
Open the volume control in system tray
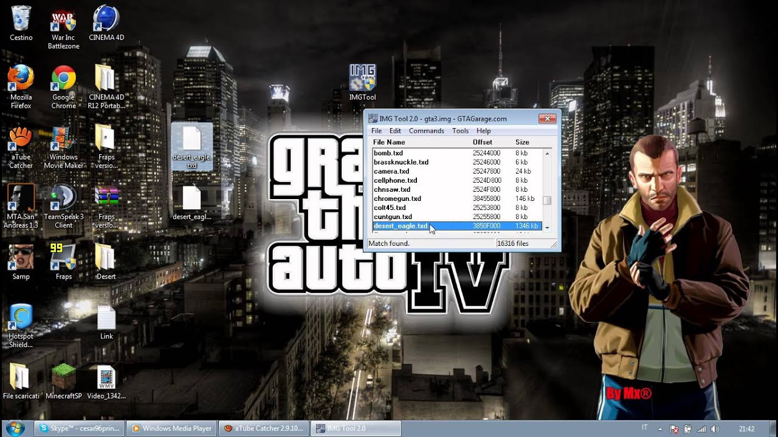pos(715,429)
